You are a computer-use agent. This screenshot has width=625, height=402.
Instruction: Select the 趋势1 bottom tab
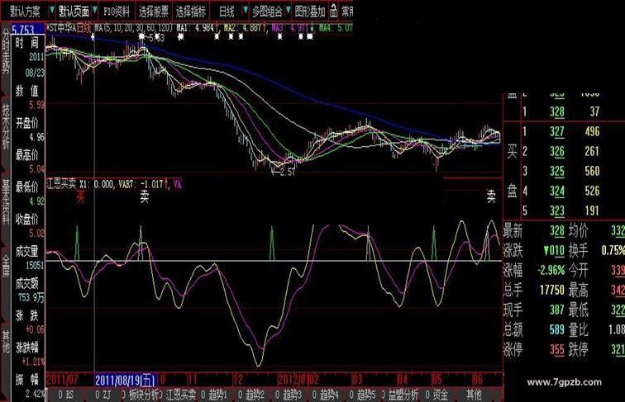tap(214, 395)
